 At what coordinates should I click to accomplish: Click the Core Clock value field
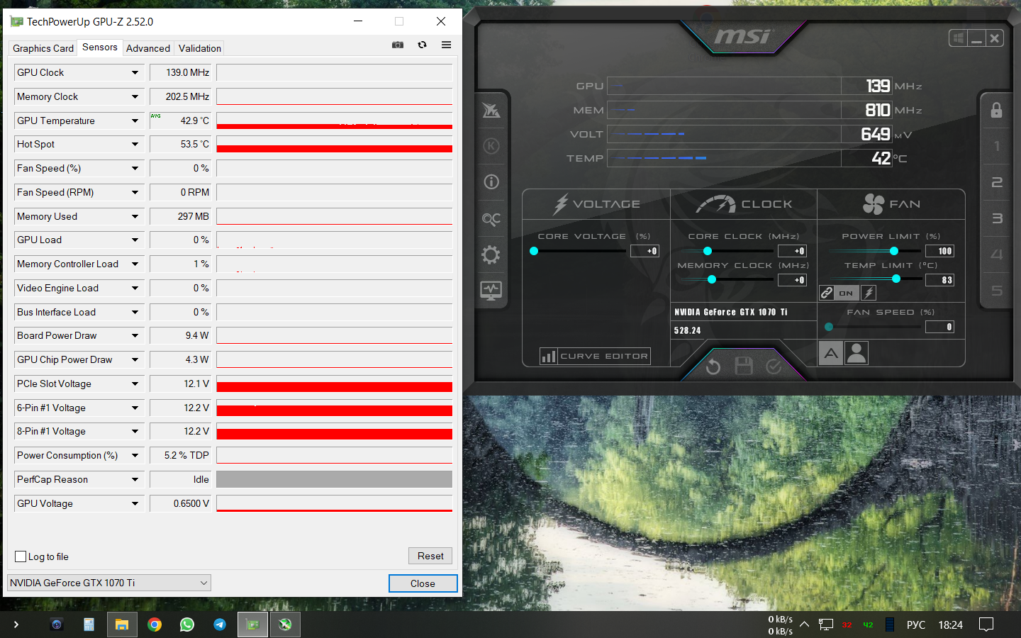point(793,251)
